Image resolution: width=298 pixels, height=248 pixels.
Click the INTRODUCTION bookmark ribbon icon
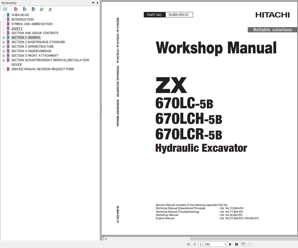click(8, 20)
